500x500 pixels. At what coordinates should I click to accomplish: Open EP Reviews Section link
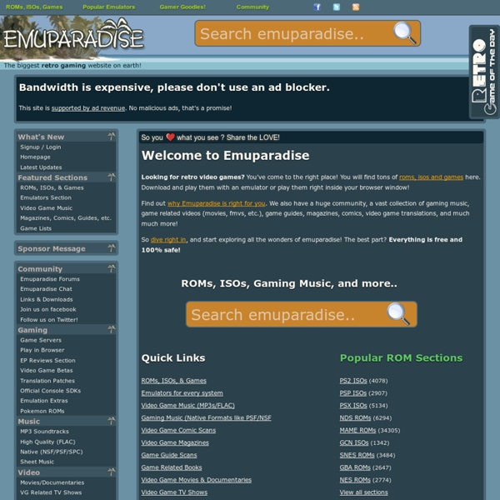(47, 360)
